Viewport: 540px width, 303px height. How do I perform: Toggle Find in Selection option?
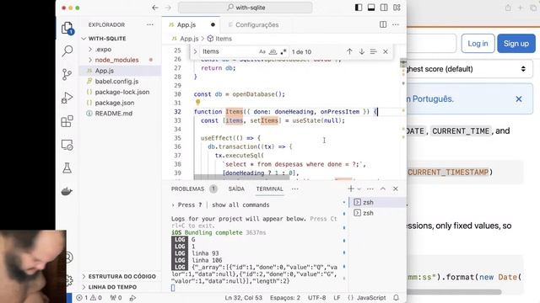373,51
